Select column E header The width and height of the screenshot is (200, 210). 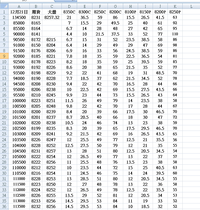85,6
